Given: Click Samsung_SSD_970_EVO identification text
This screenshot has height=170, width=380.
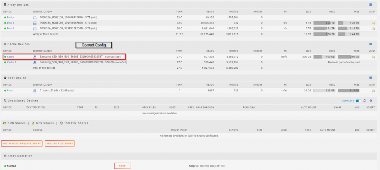Looking at the screenshot, I should [x=83, y=62].
